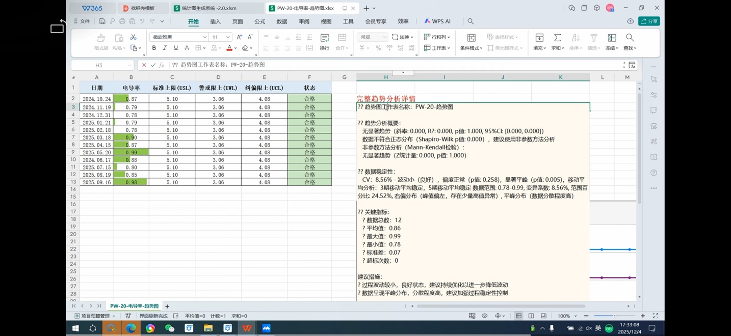Viewport: 731px width, 336px height.
Task: Enable normal grid view in status bar
Action: tap(518, 316)
